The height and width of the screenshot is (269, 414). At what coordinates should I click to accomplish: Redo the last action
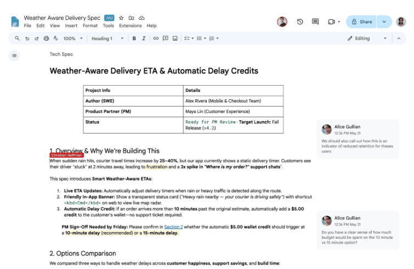37,38
